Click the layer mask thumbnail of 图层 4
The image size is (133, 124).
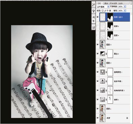coord(110,35)
